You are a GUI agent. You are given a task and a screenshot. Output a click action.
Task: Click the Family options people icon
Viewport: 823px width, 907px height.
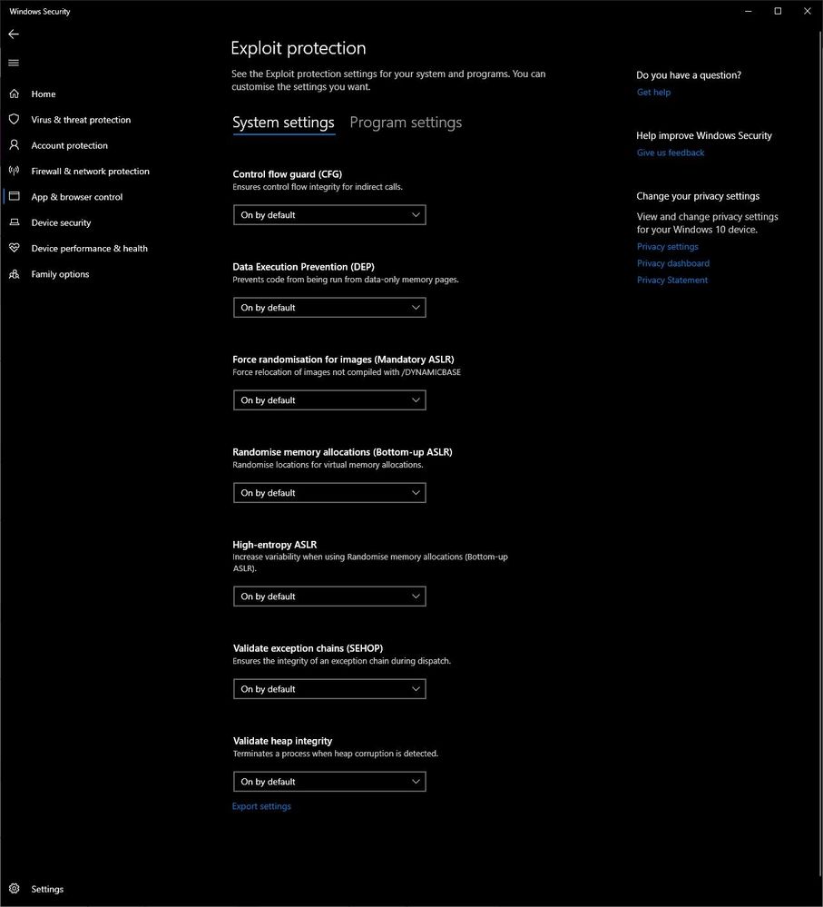pos(15,273)
